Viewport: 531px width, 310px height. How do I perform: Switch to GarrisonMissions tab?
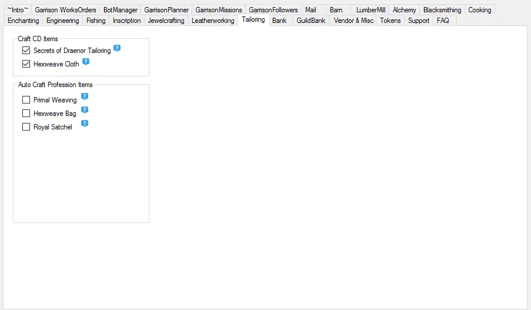pos(218,10)
